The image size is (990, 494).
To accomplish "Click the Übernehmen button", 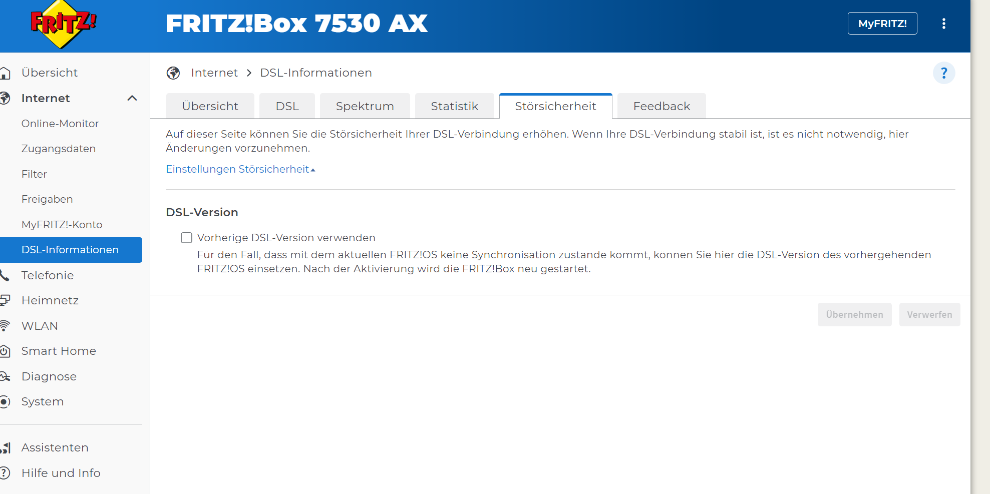I will point(855,315).
